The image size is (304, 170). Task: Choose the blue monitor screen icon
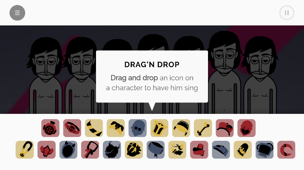[x=264, y=150]
